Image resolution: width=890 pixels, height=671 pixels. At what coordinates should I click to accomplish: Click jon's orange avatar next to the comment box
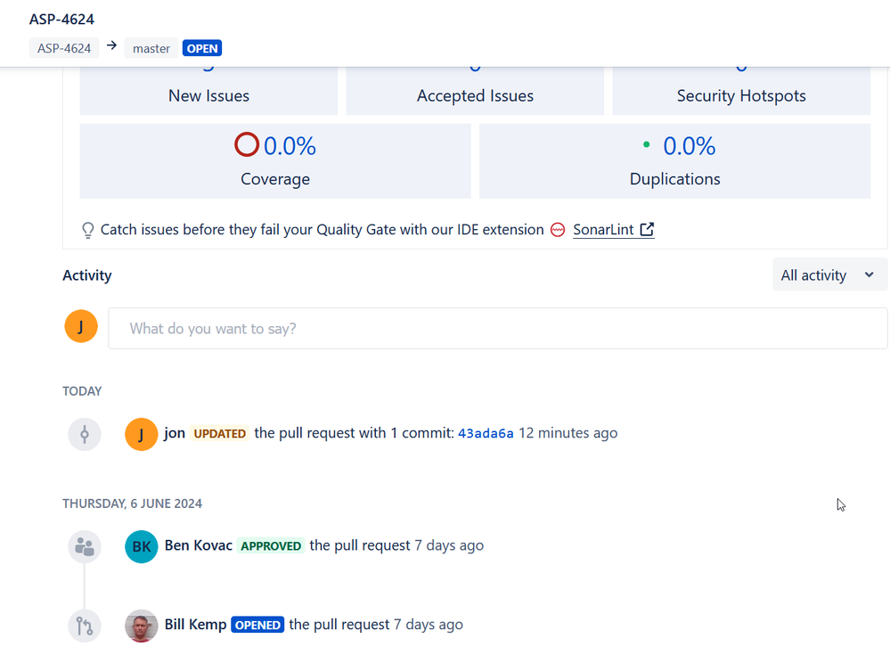pyautogui.click(x=81, y=326)
